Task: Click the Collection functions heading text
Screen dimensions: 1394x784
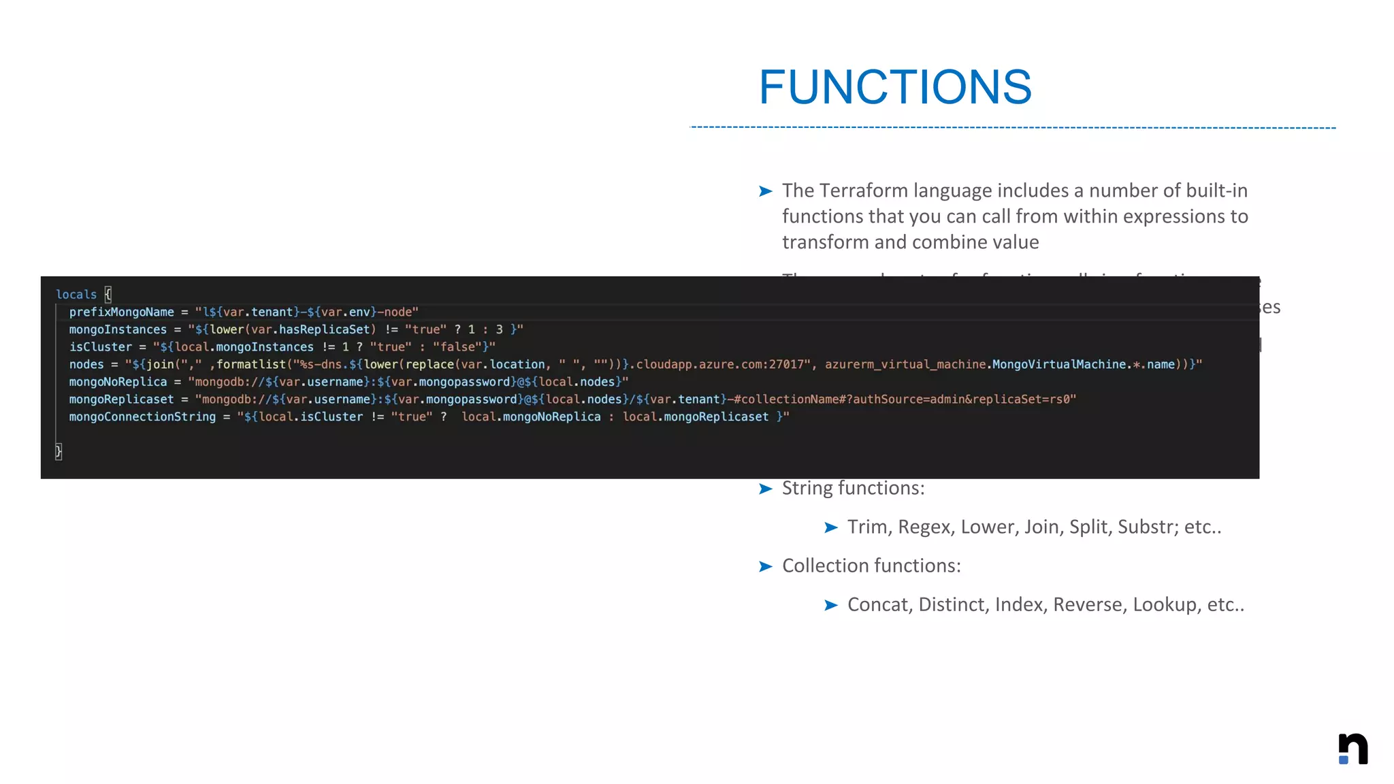Action: [871, 566]
